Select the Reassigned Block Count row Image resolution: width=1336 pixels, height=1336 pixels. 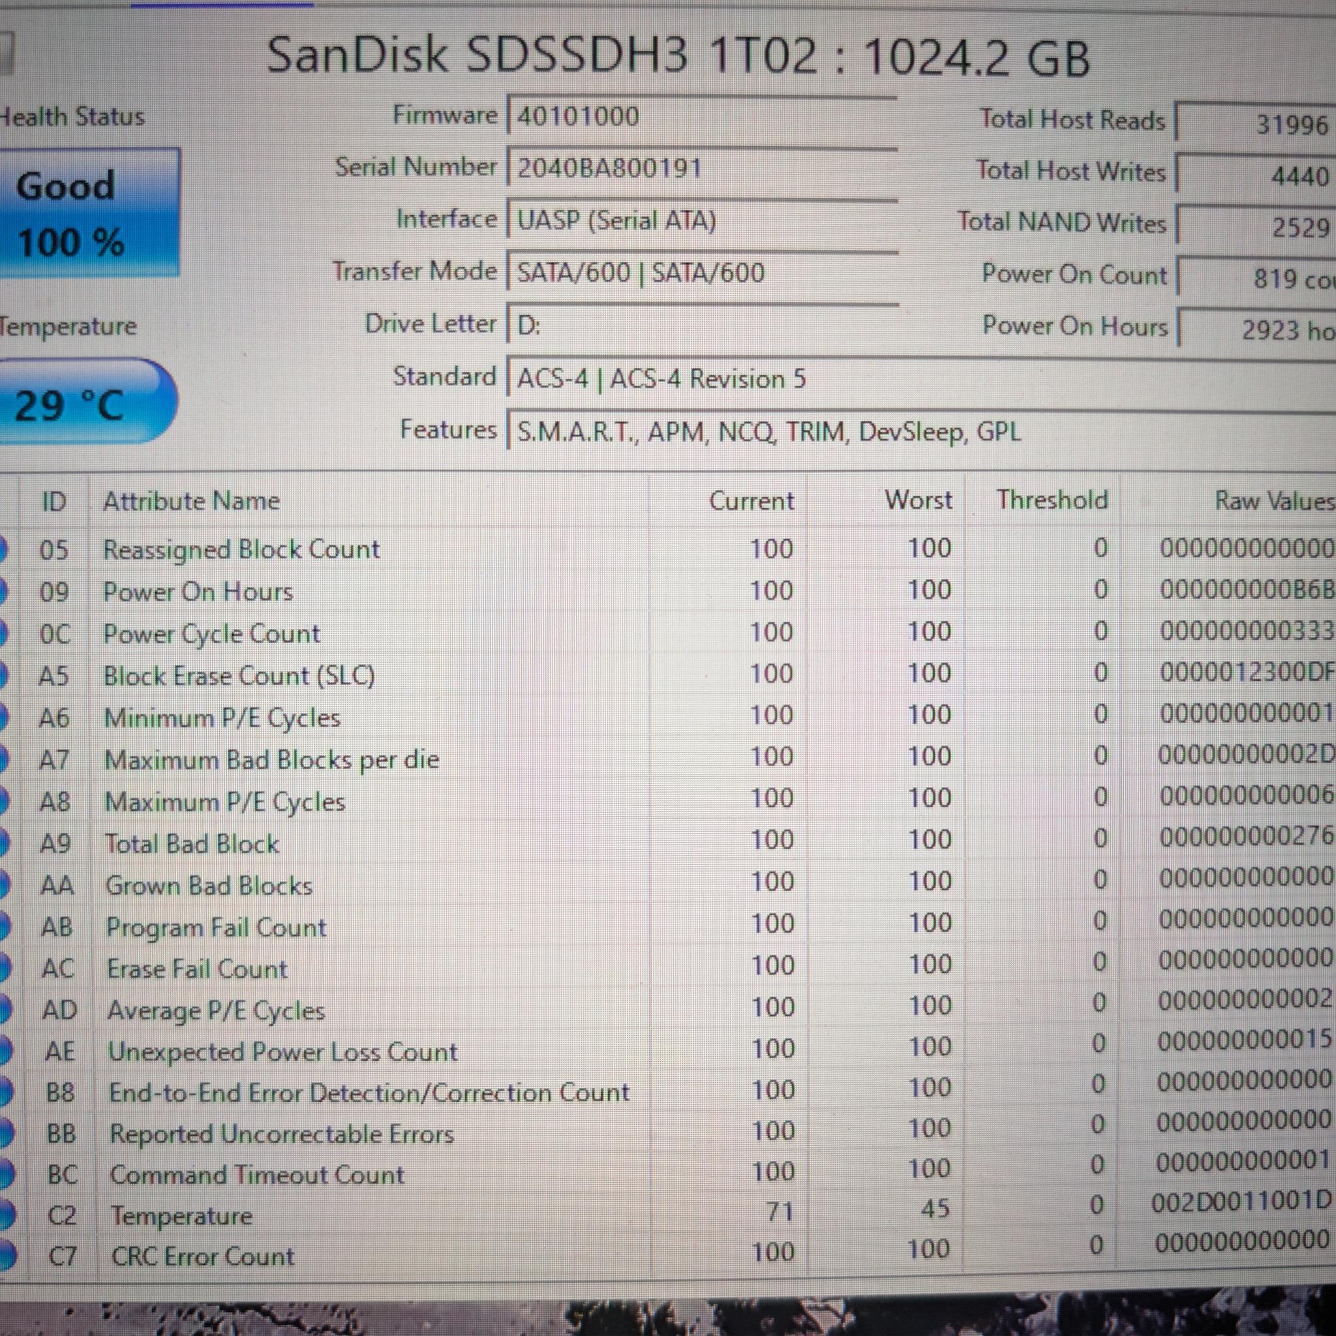[x=668, y=549]
